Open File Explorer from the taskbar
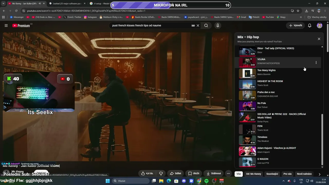Screen dimensions: 329x185 click(161, 181)
